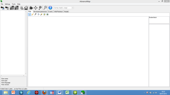This screenshot has width=170, height=95.
Task: Click the Load ROM toolbar icon
Action: pos(2,8)
